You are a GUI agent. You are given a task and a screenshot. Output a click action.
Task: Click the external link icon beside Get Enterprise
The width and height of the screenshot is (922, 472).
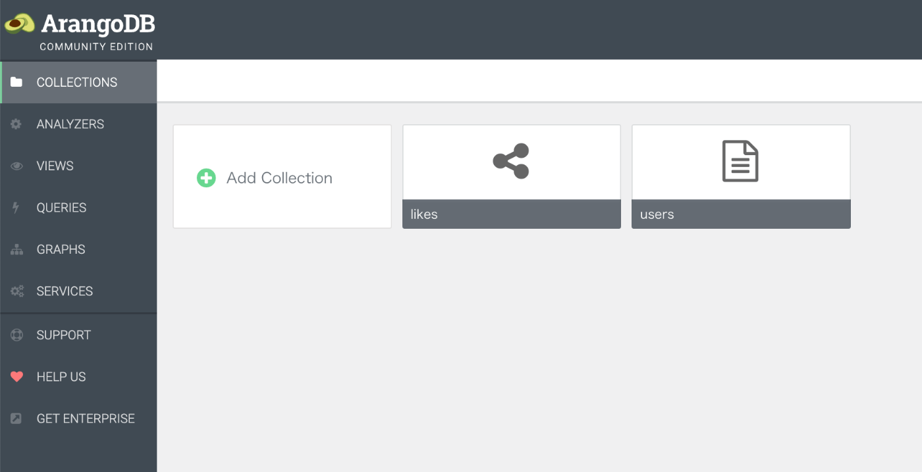pos(16,419)
